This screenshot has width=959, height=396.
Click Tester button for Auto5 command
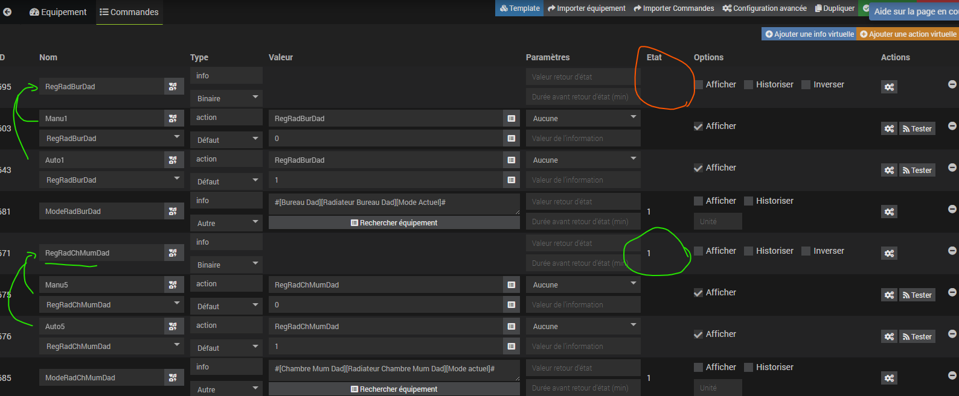pos(917,337)
